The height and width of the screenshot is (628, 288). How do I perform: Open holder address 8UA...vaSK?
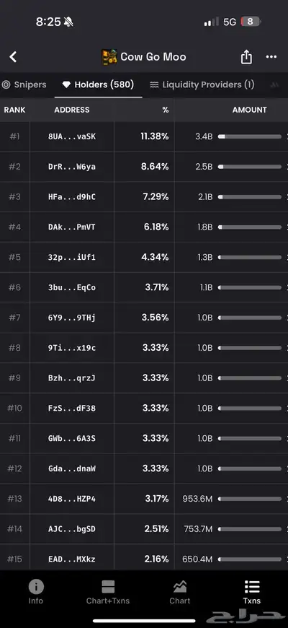[72, 136]
